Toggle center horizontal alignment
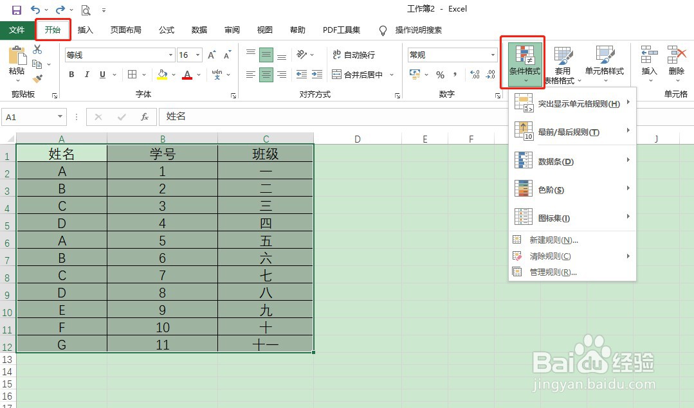The width and height of the screenshot is (694, 408). [x=266, y=75]
